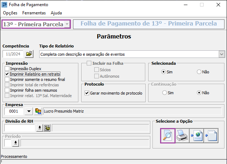Screen dimensions: 227x164
Task: Click the Sócios checkbox
Action: 96,70
